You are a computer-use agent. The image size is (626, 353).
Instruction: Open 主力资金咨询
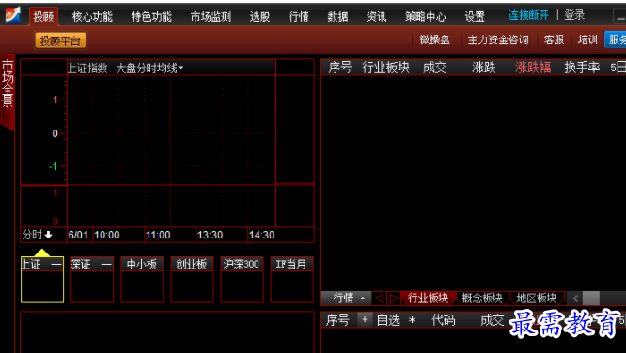(498, 39)
